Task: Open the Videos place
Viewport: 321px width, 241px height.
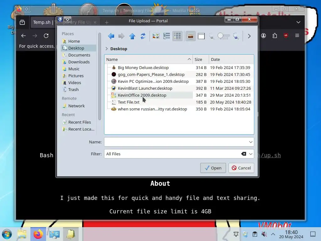Action: pyautogui.click(x=78, y=83)
